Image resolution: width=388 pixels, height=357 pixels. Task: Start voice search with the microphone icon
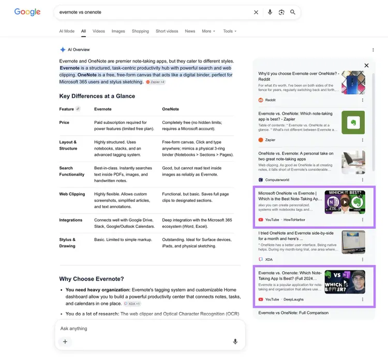pyautogui.click(x=270, y=12)
